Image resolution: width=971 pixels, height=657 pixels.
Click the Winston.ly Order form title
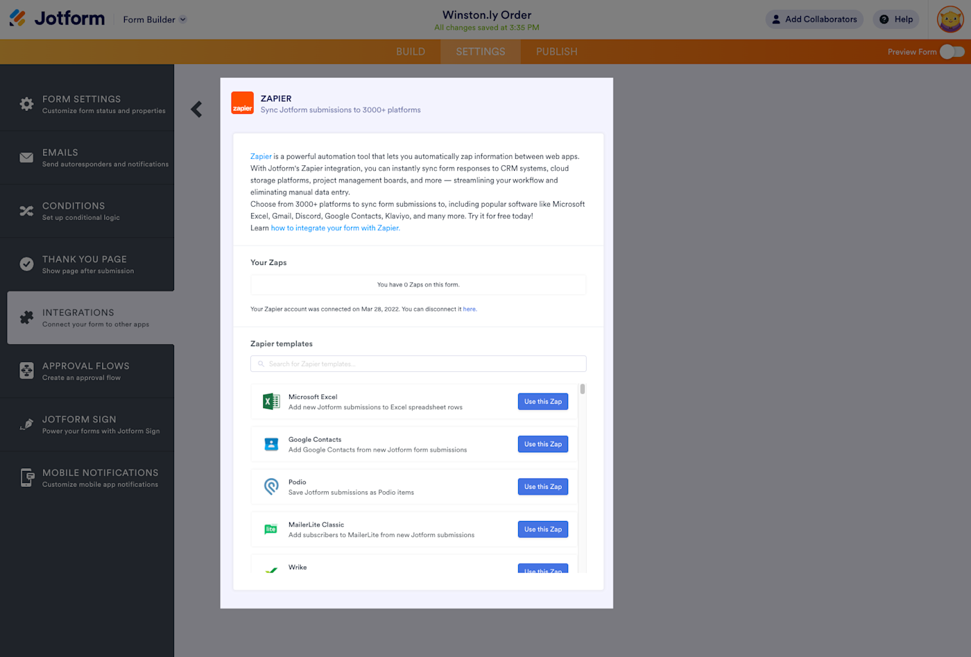pos(487,15)
